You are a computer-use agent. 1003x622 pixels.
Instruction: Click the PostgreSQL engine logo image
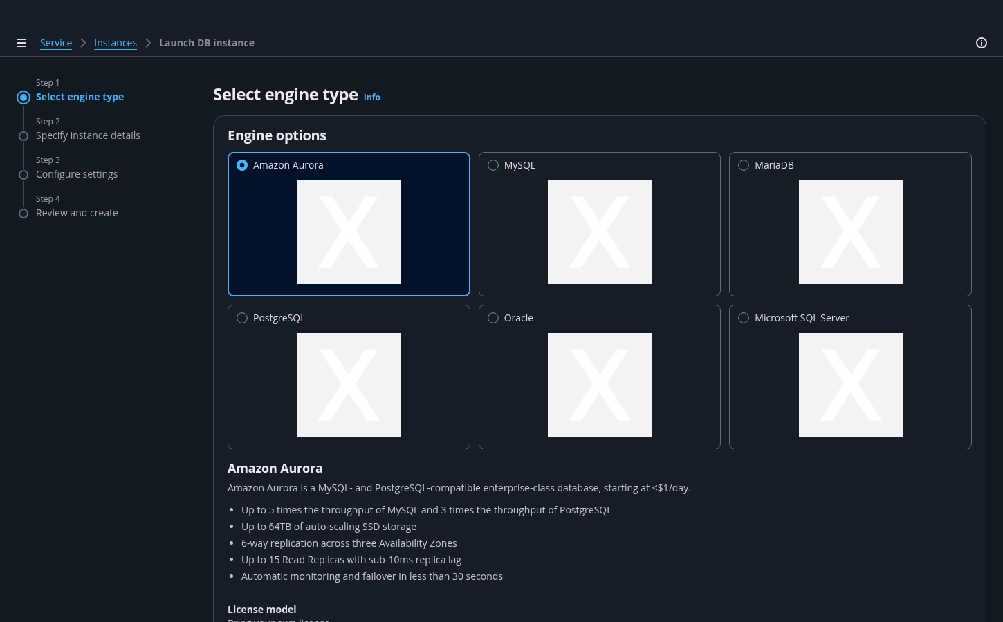tap(349, 385)
